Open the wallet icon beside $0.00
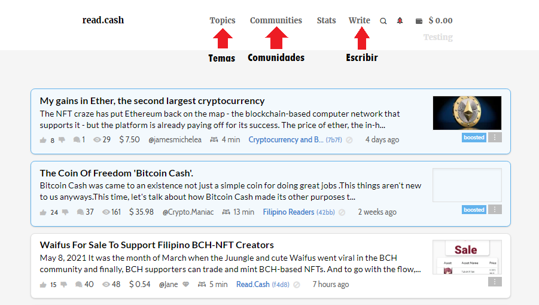This screenshot has height=305, width=539. point(419,22)
